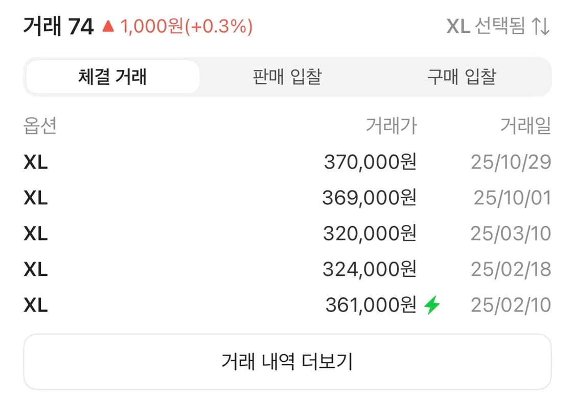Screen dimensions: 575x399
Task: Click the 옵션 column header
Action: [40, 127]
